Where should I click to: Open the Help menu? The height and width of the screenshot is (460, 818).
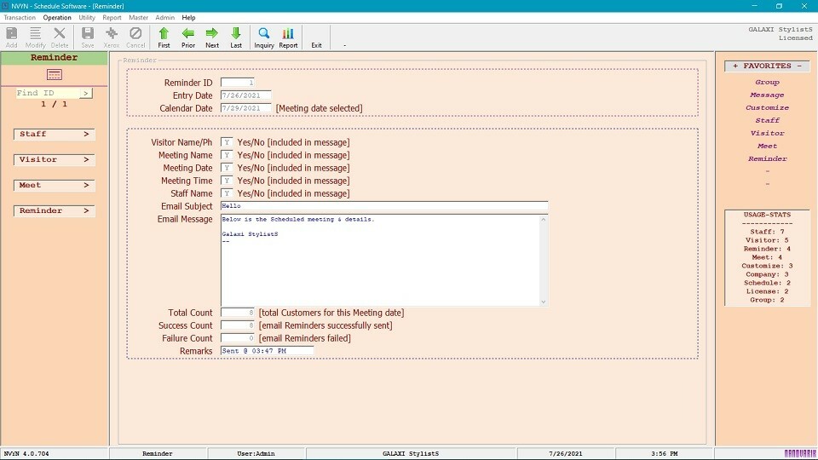click(189, 17)
